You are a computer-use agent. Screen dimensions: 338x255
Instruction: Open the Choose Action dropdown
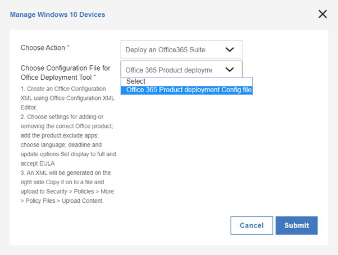tap(181, 49)
